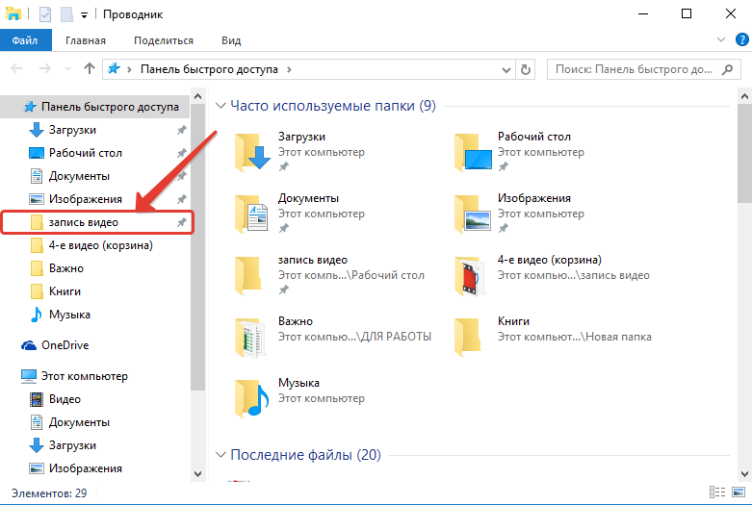Viewport: 752px width, 505px height.
Task: Open recent locations dropdown arrow
Action: (x=67, y=69)
